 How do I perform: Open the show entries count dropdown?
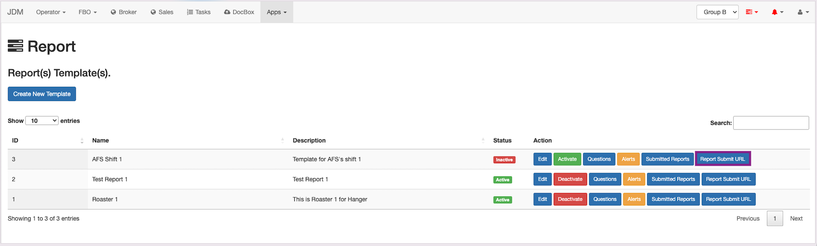[42, 121]
